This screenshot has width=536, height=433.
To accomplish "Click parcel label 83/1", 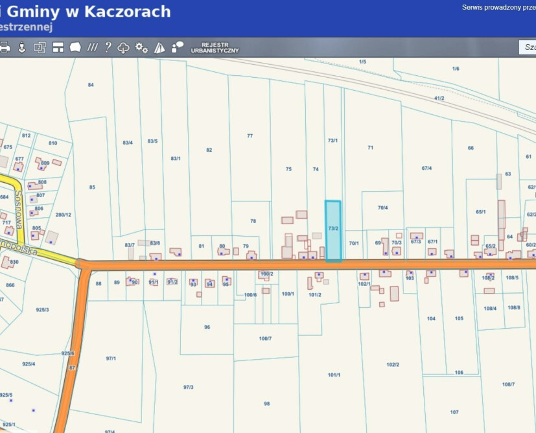I will click(176, 158).
